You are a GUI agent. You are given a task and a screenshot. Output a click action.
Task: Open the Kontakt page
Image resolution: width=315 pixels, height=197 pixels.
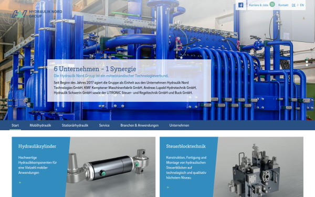pos(283,5)
